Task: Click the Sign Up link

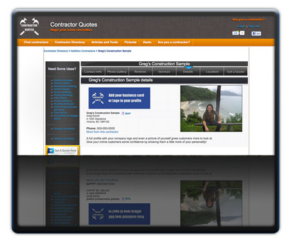Action: (254, 26)
